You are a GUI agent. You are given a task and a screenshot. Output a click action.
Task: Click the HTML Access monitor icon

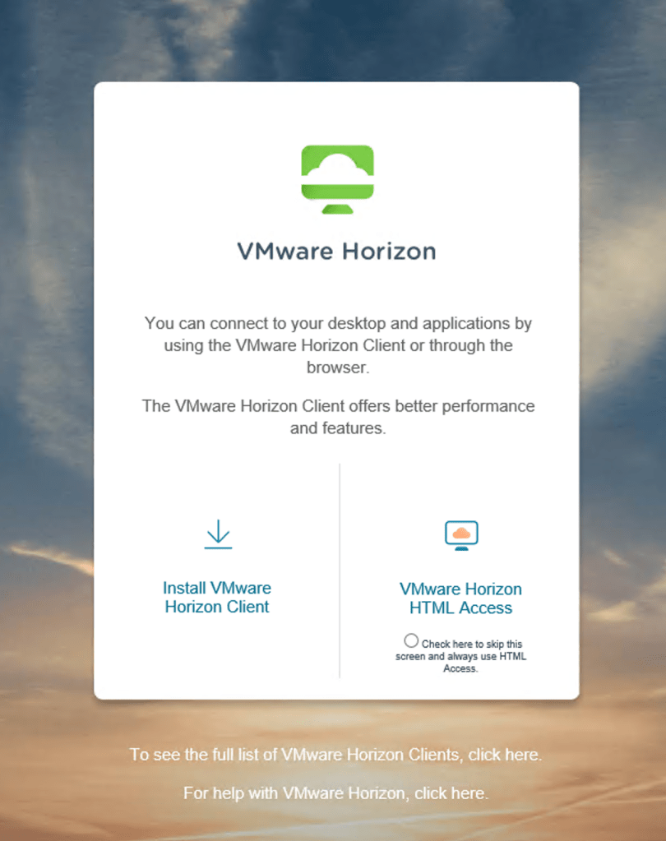461,535
